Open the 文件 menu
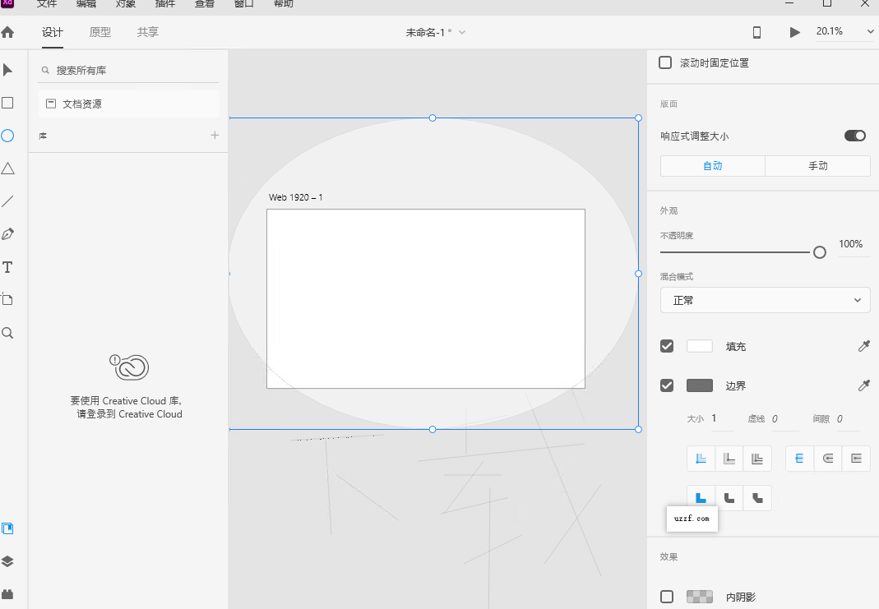 (x=45, y=4)
